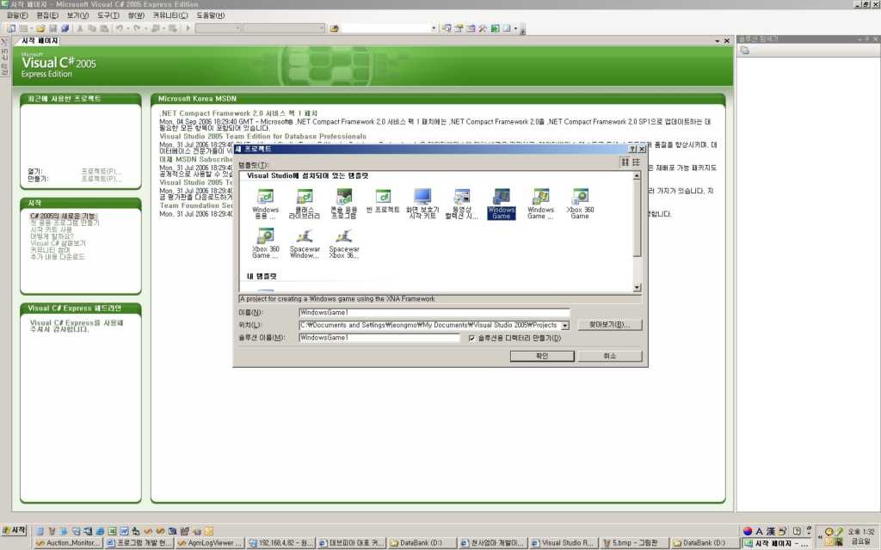Image resolution: width=881 pixels, height=550 pixels.
Task: Click the dialog help question mark button
Action: pos(632,150)
